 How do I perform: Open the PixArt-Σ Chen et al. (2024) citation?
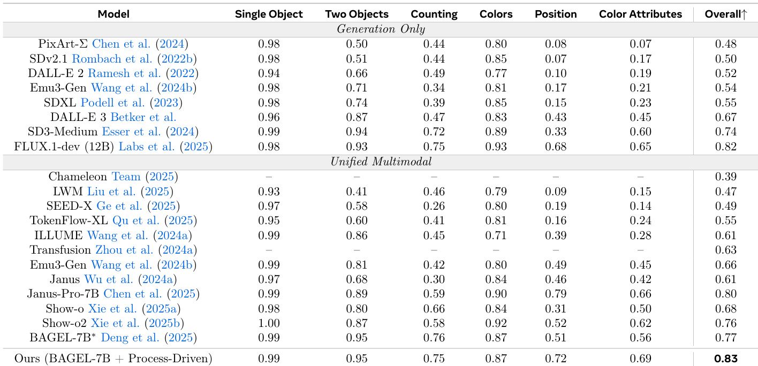point(140,44)
